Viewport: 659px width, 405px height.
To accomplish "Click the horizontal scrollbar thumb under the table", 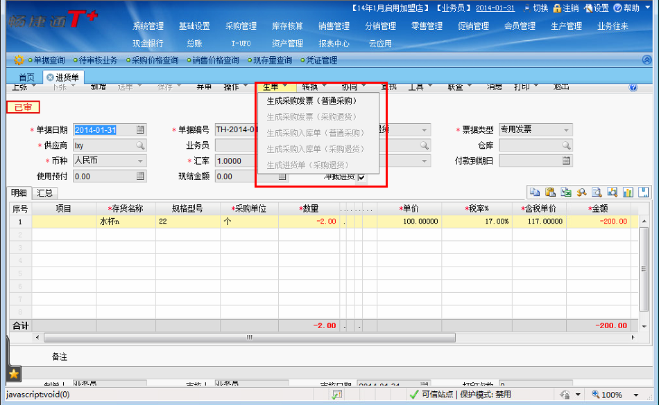I will coord(250,338).
